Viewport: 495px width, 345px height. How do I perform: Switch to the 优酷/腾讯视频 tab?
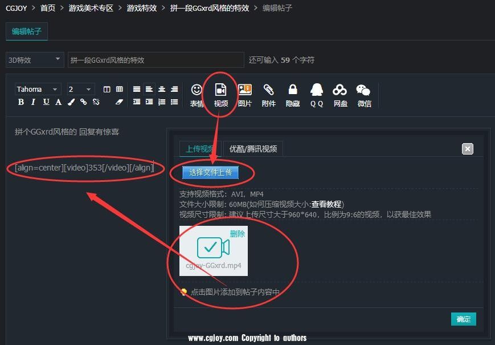(x=253, y=149)
